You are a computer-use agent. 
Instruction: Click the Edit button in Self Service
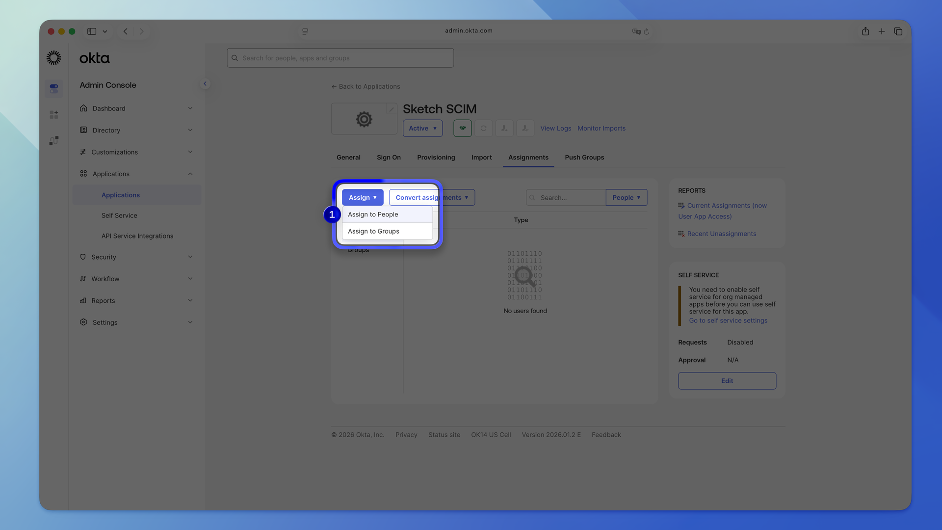[x=727, y=381]
